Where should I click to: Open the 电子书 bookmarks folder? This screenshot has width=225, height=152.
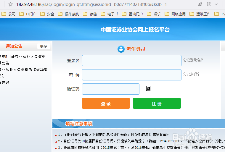tap(109, 14)
